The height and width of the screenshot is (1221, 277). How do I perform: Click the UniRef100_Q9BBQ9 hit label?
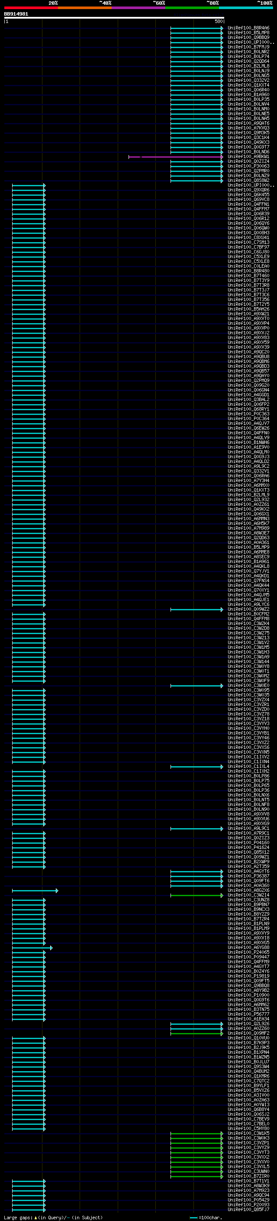click(x=248, y=37)
